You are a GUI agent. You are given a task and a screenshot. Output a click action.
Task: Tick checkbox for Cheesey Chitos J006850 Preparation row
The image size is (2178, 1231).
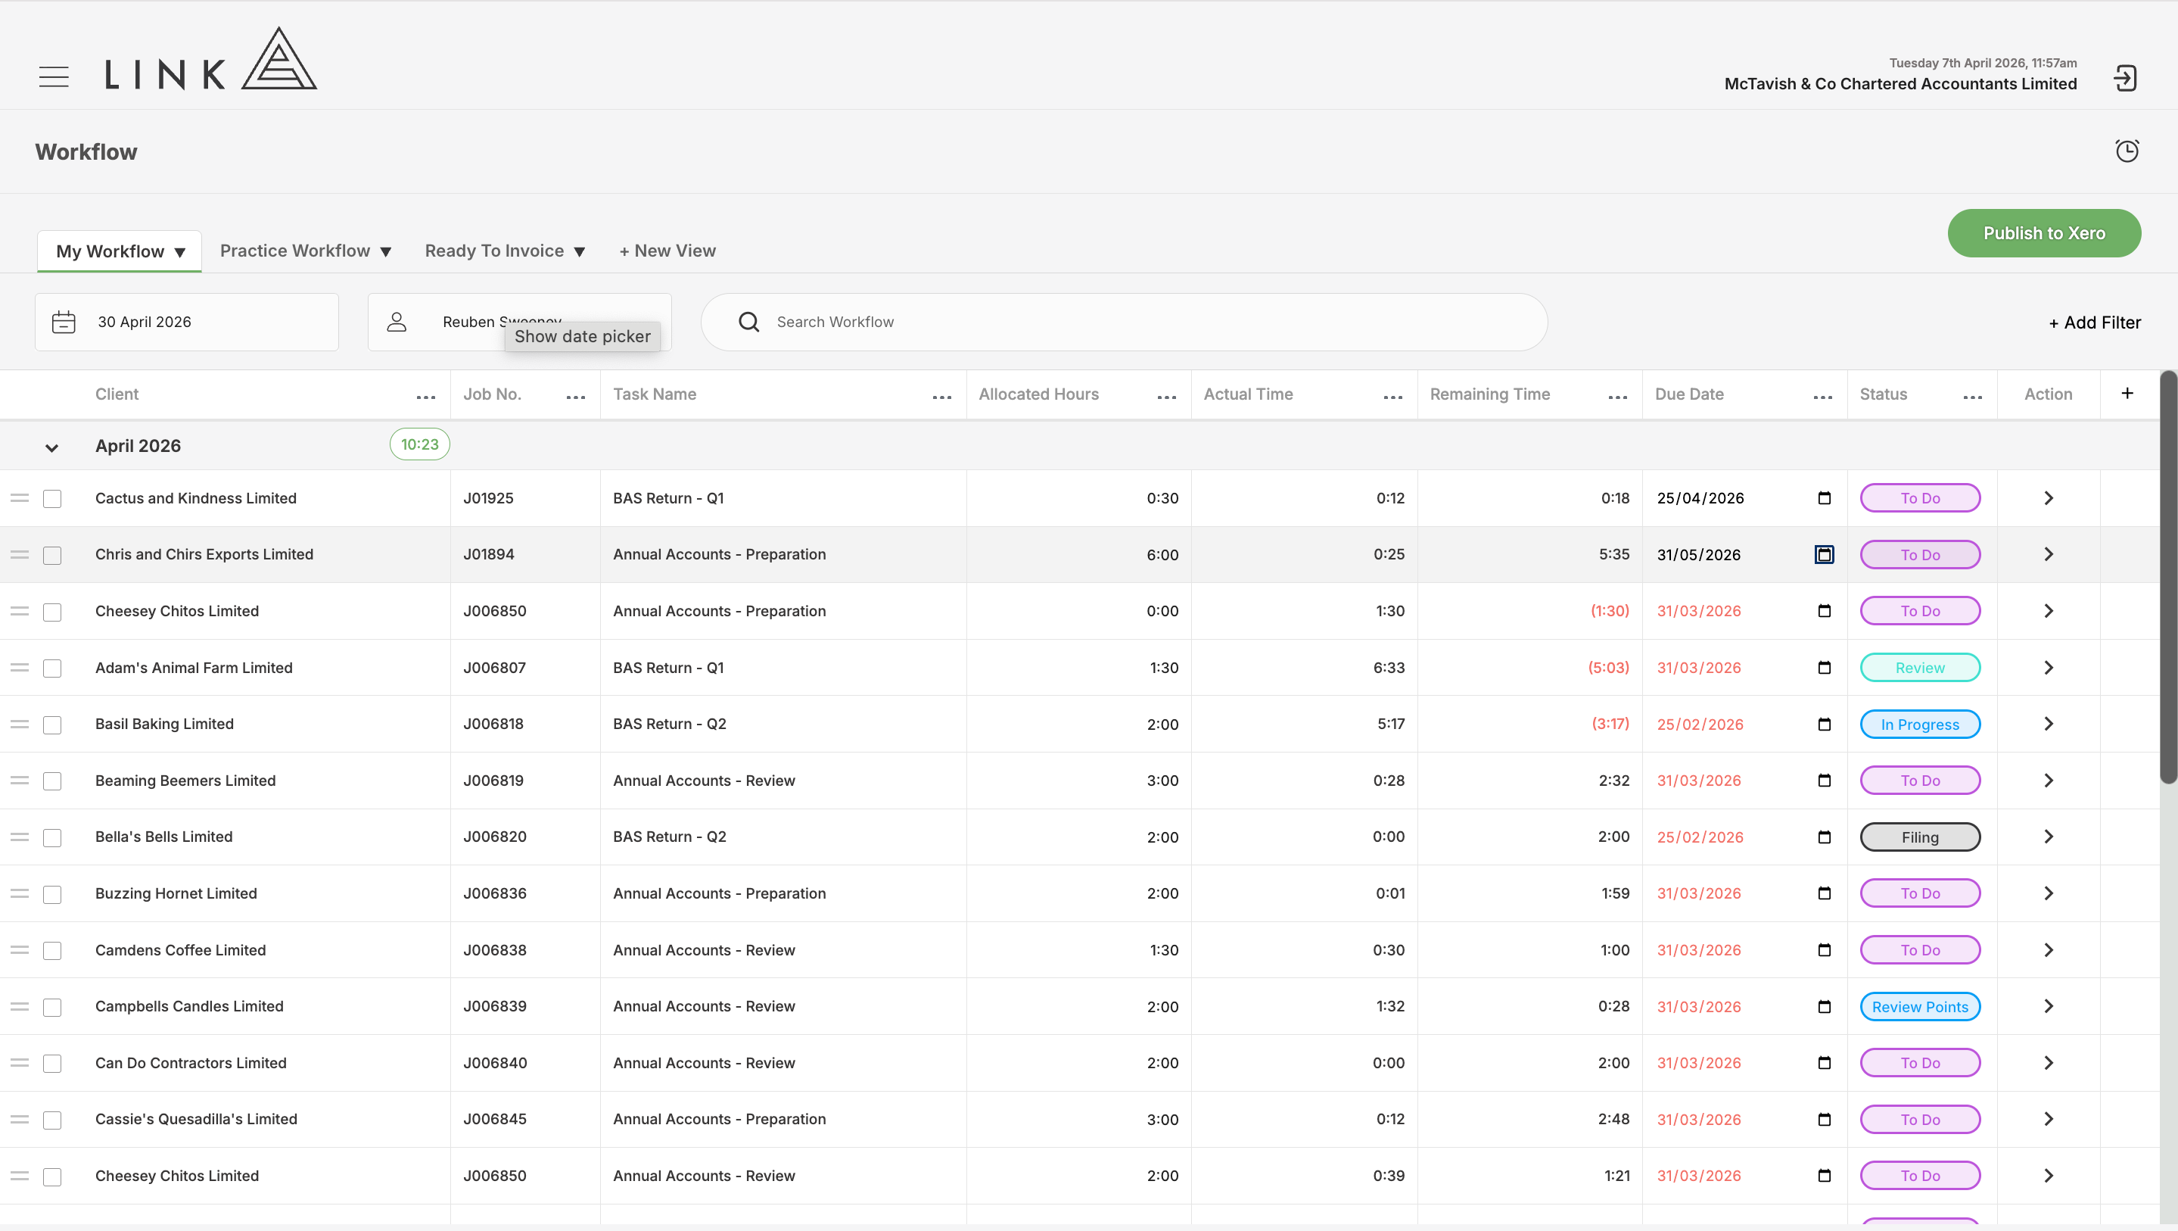coord(52,612)
